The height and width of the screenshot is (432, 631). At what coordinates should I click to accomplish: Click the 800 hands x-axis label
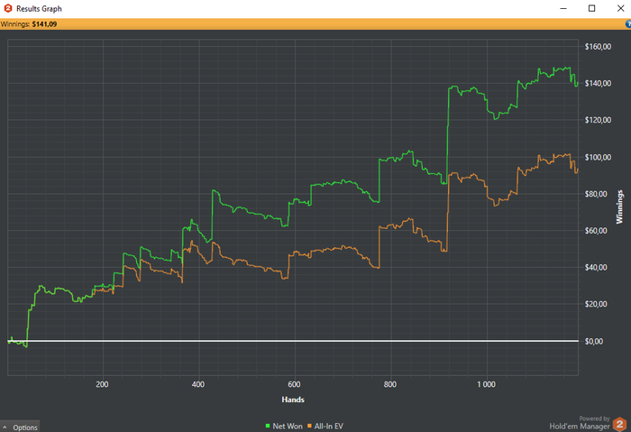(390, 384)
